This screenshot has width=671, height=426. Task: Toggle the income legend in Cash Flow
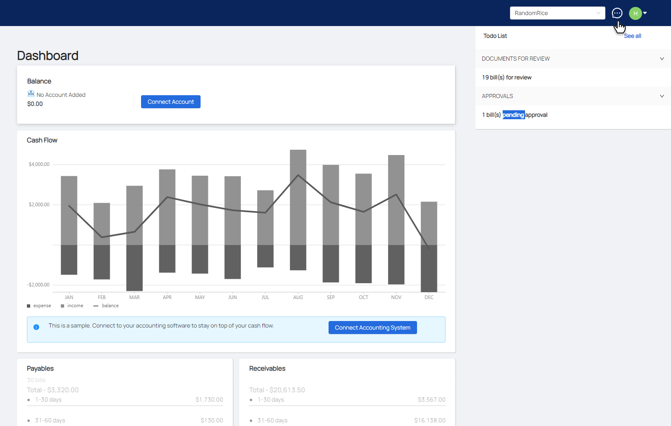pos(72,306)
